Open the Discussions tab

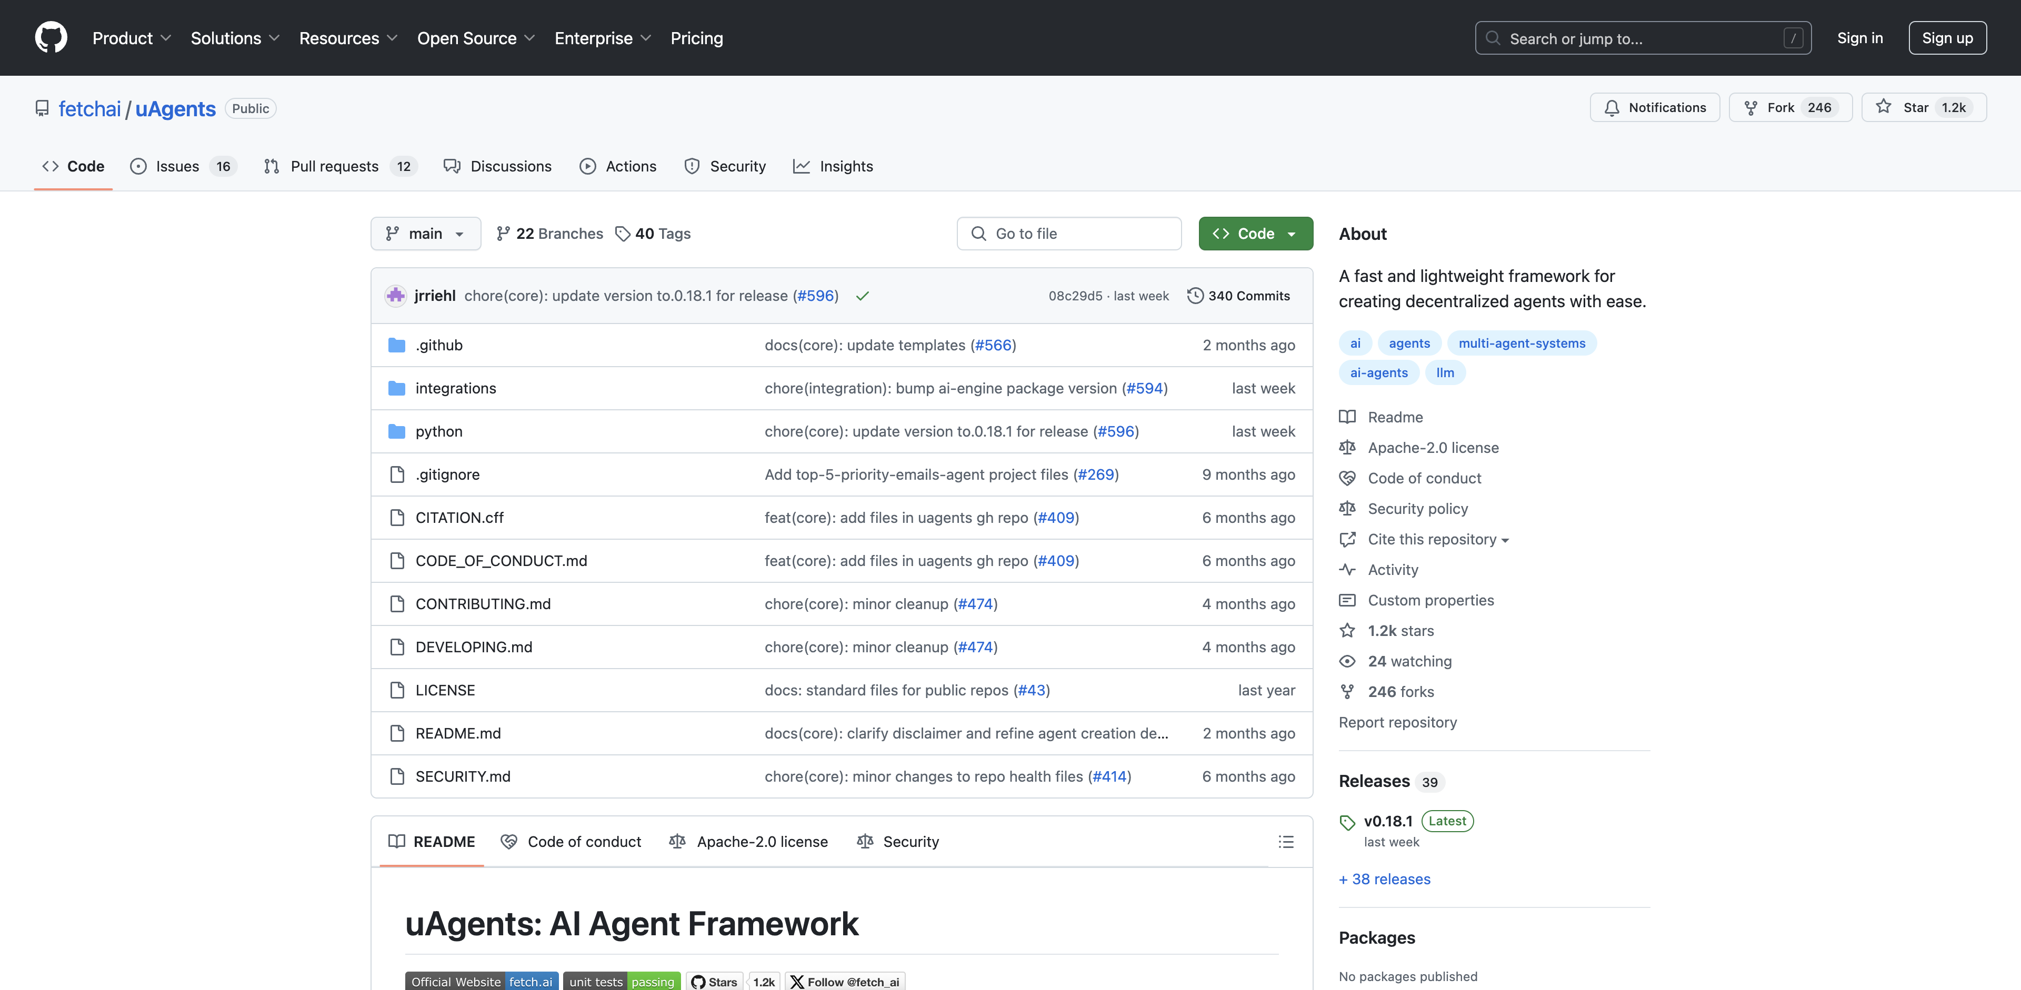pos(497,166)
